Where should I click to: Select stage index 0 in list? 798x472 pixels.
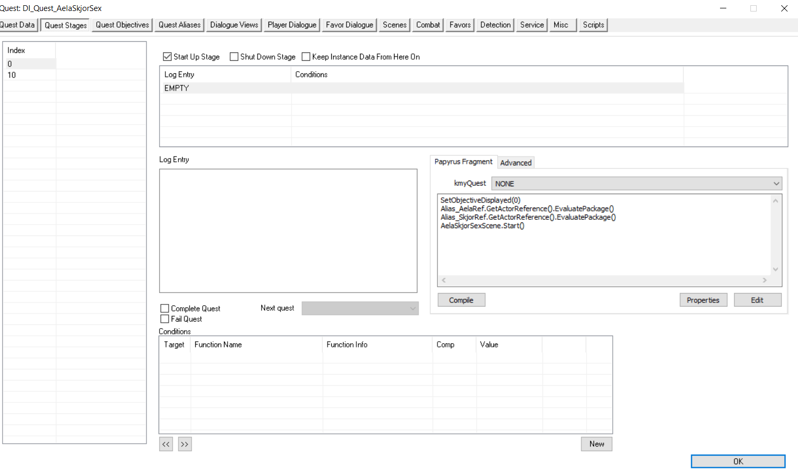point(29,64)
